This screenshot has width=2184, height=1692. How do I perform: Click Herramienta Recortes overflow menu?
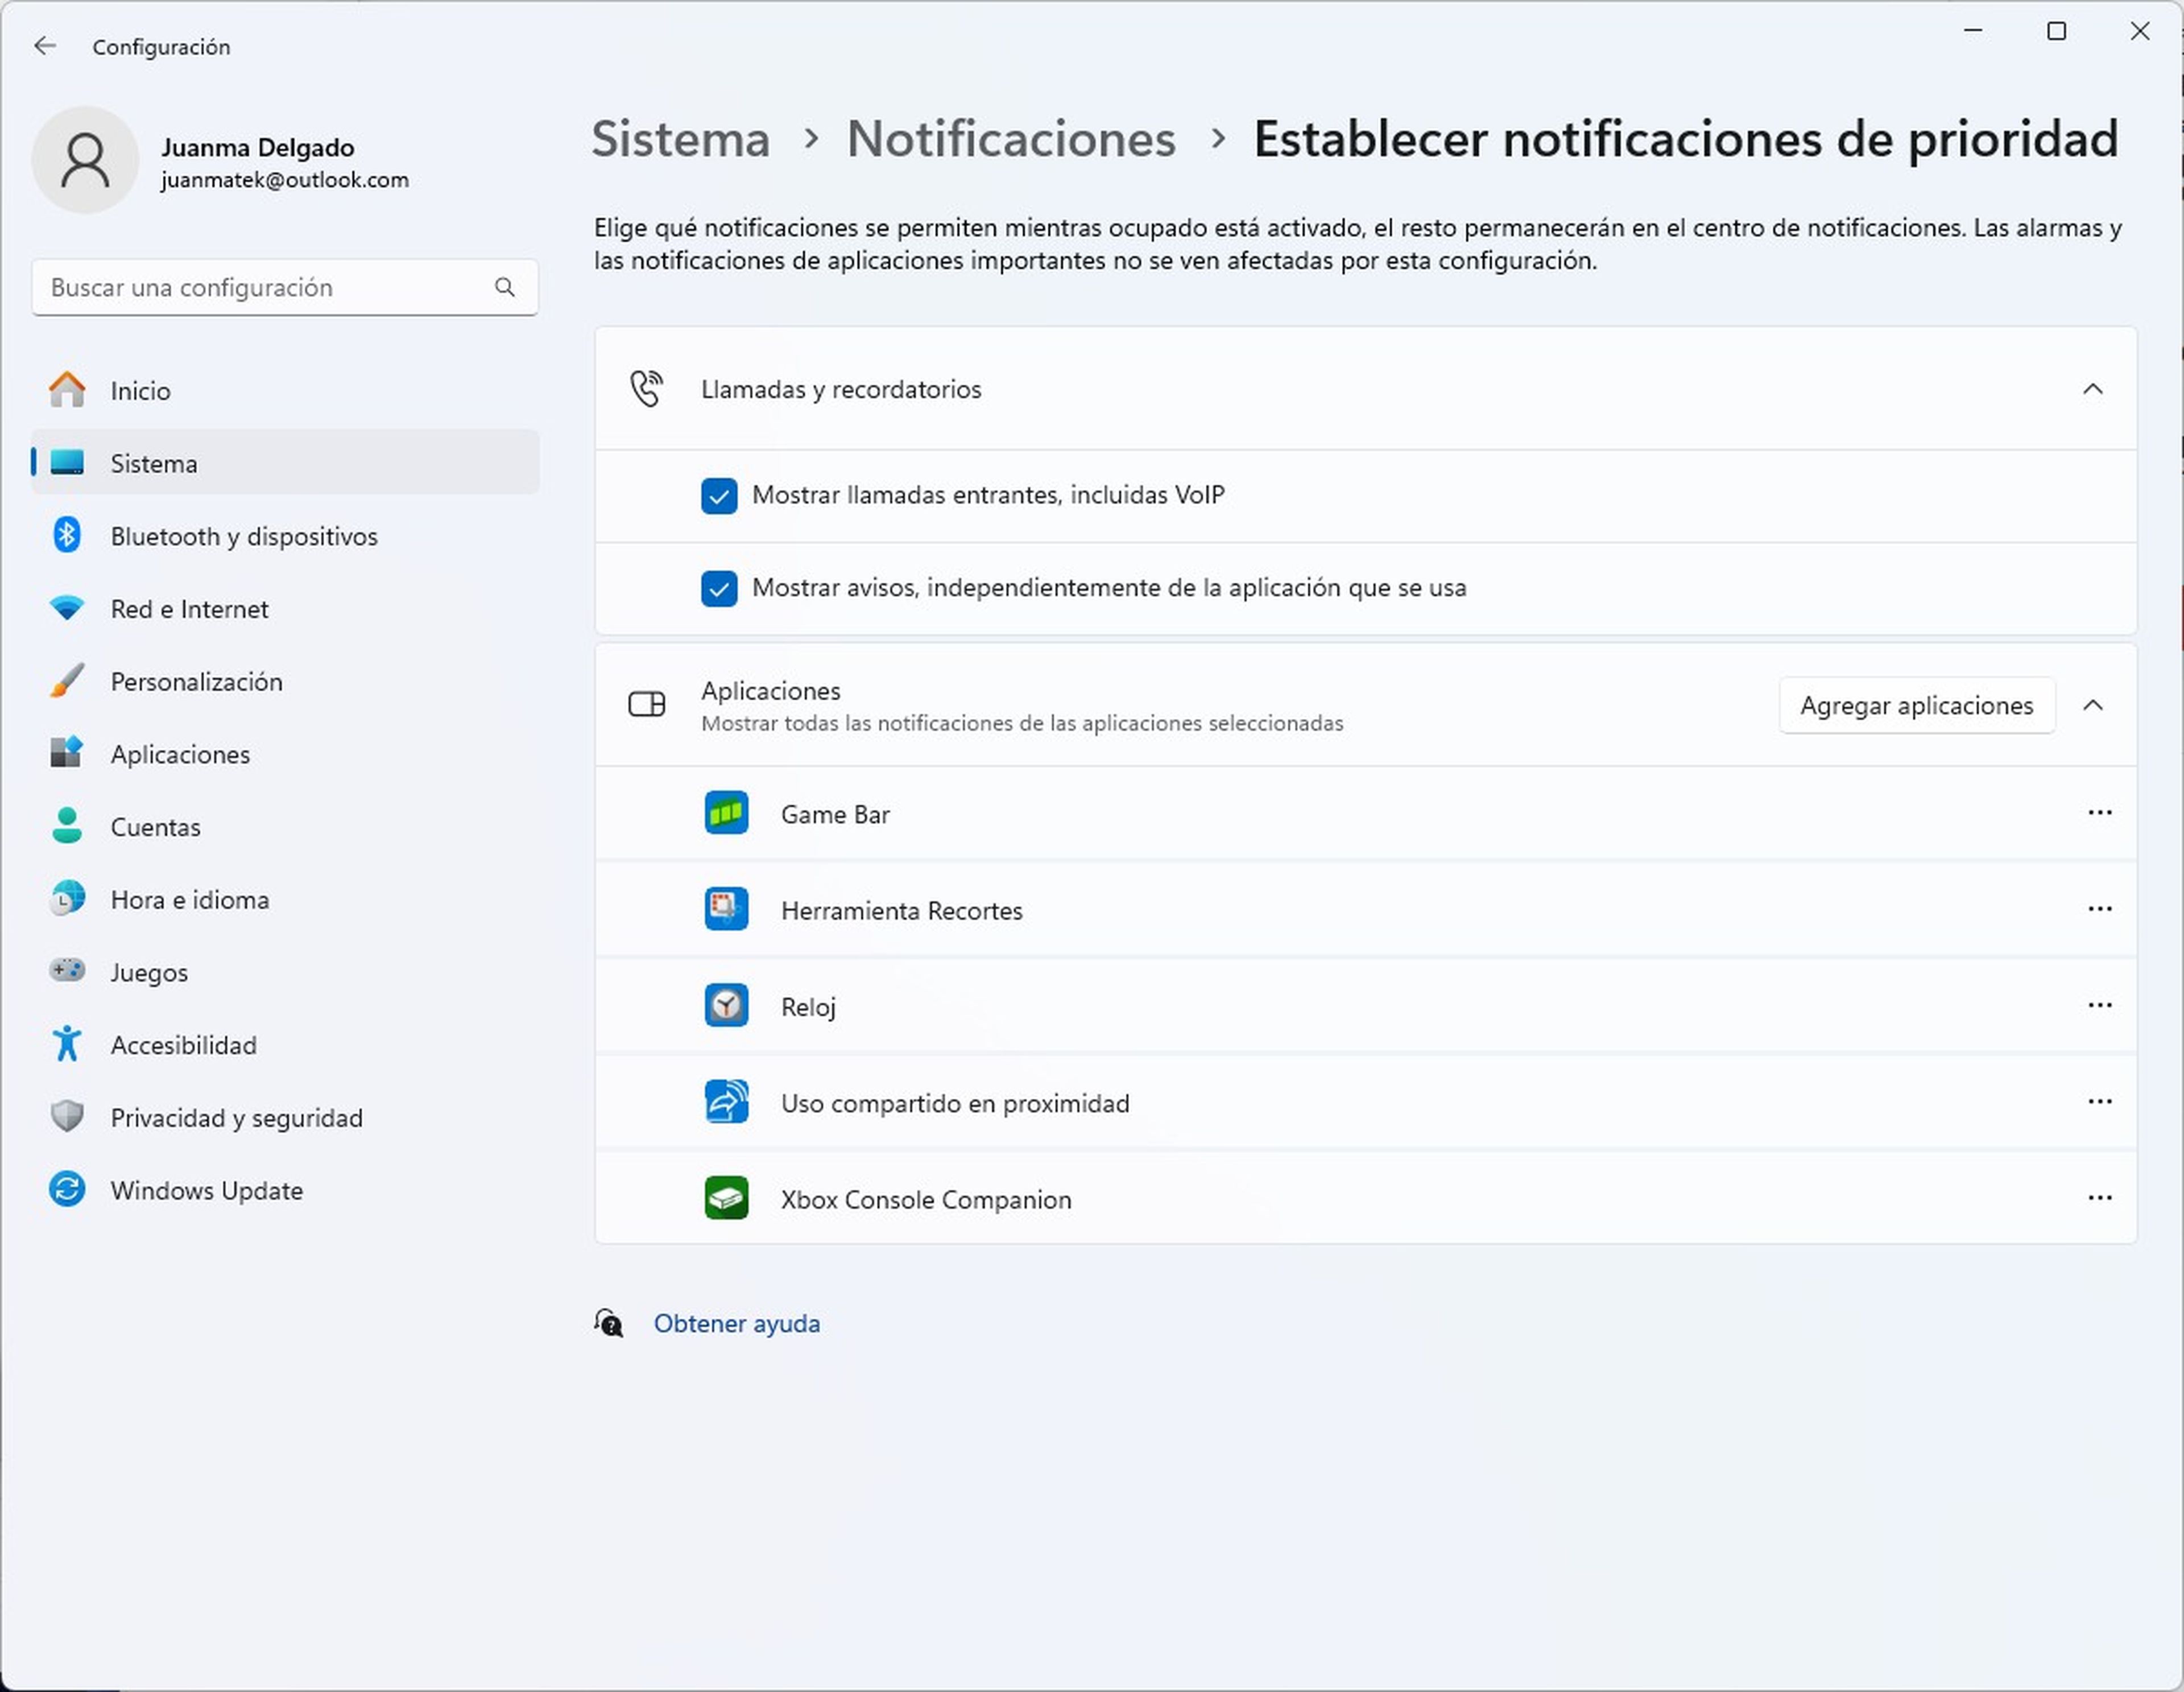(x=2099, y=910)
